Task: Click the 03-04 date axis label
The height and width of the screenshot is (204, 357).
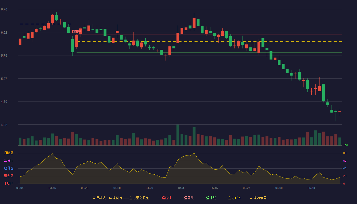Action: [20, 188]
